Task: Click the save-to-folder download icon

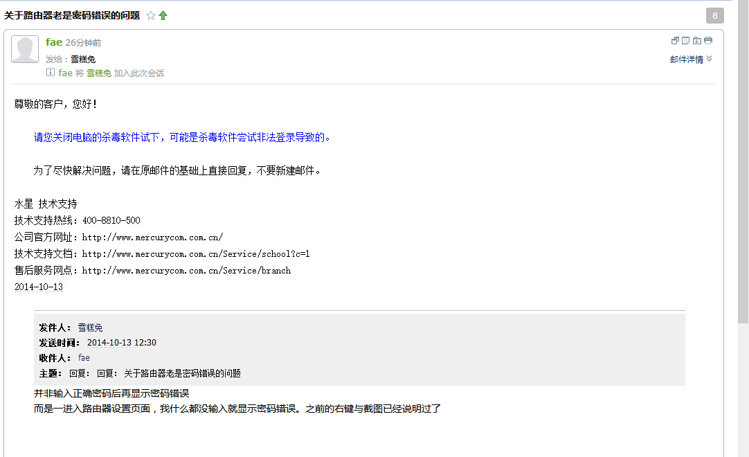Action: pyautogui.click(x=696, y=41)
